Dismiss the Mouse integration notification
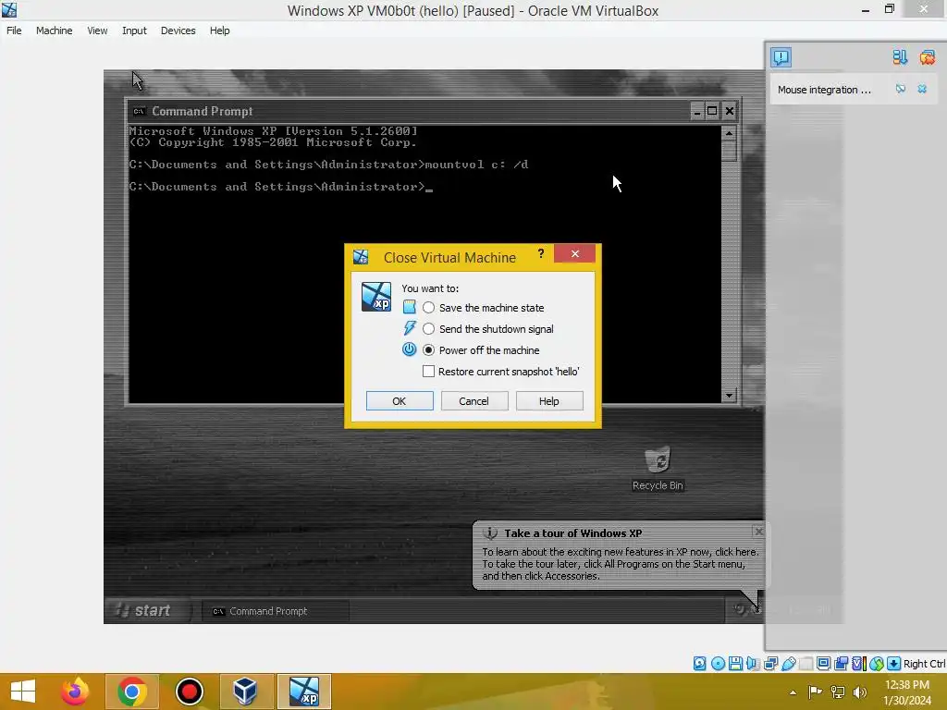Viewport: 947px width, 710px height. pyautogui.click(x=922, y=90)
